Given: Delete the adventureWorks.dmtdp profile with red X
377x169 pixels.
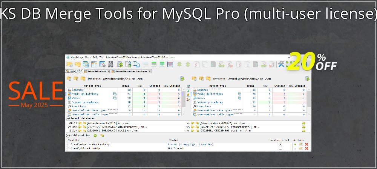Looking at the screenshot, I should 307,144.
